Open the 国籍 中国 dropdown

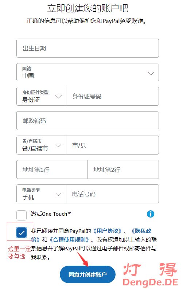[87, 72]
